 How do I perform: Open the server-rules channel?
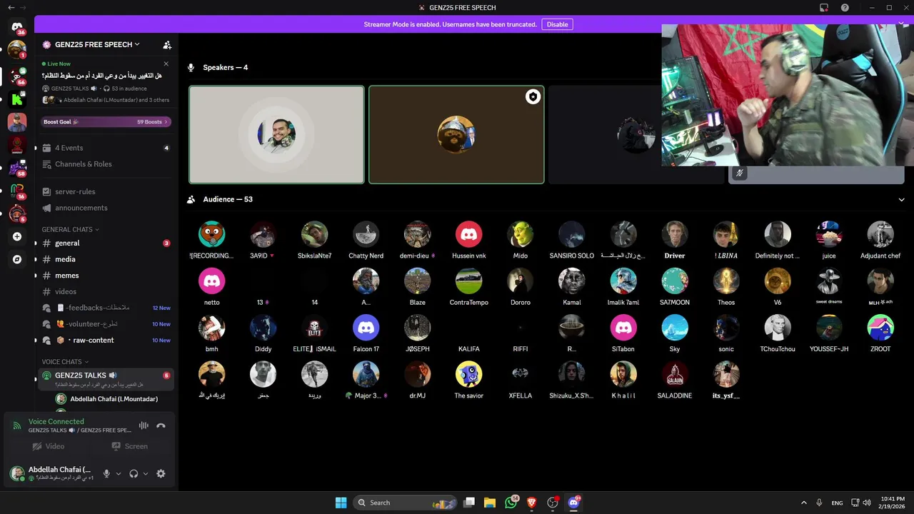click(x=106, y=191)
